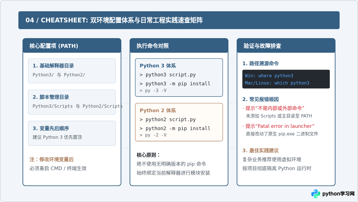Click '> python3 -m pip install' command
The width and height of the screenshot is (358, 202).
(175, 84)
